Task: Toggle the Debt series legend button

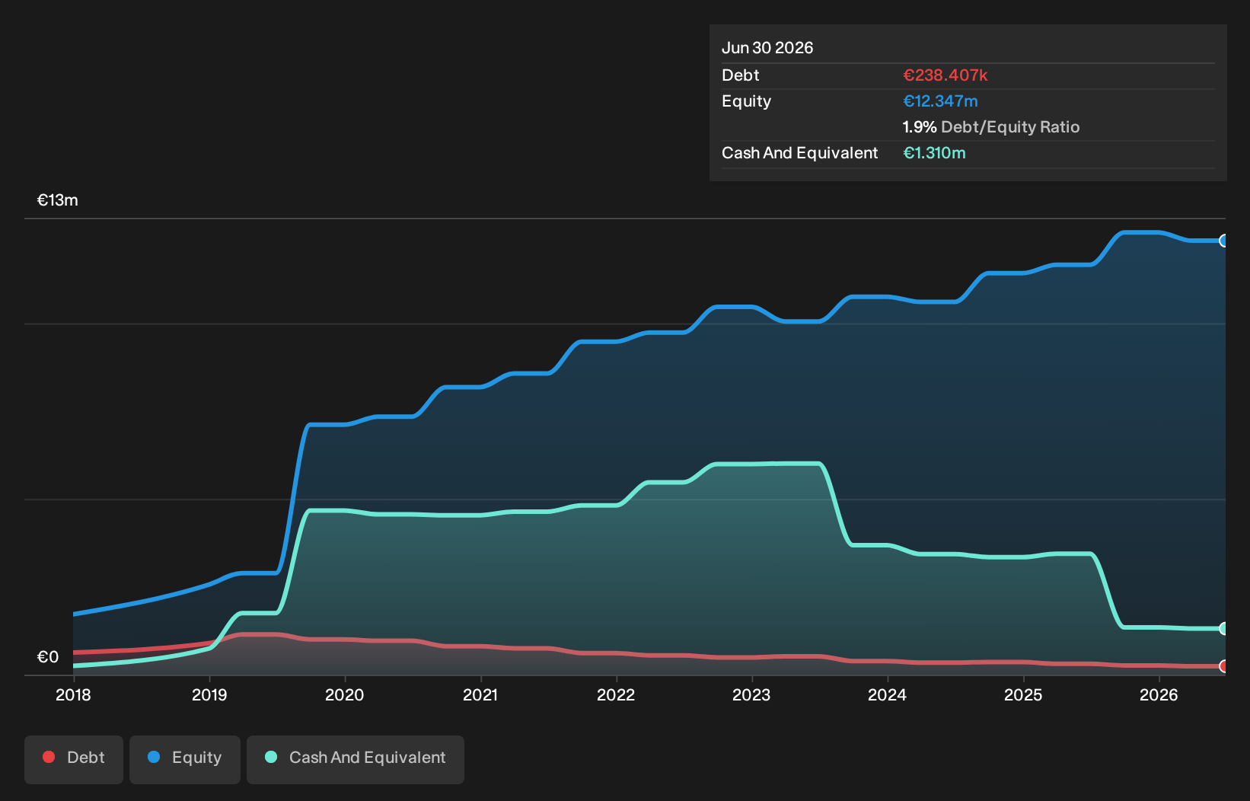Action: (74, 759)
